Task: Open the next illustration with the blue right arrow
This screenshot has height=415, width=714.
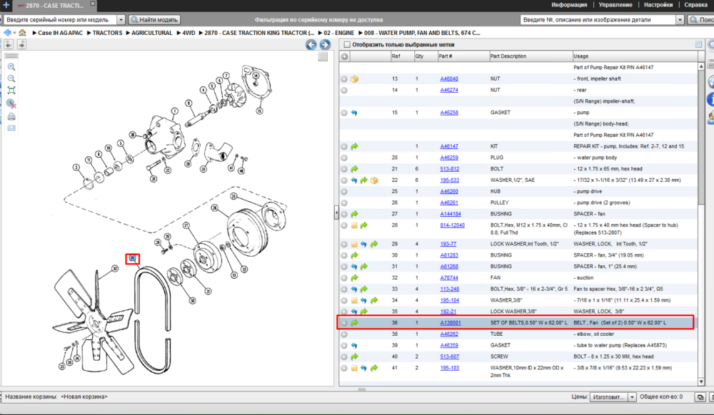Action: click(325, 44)
